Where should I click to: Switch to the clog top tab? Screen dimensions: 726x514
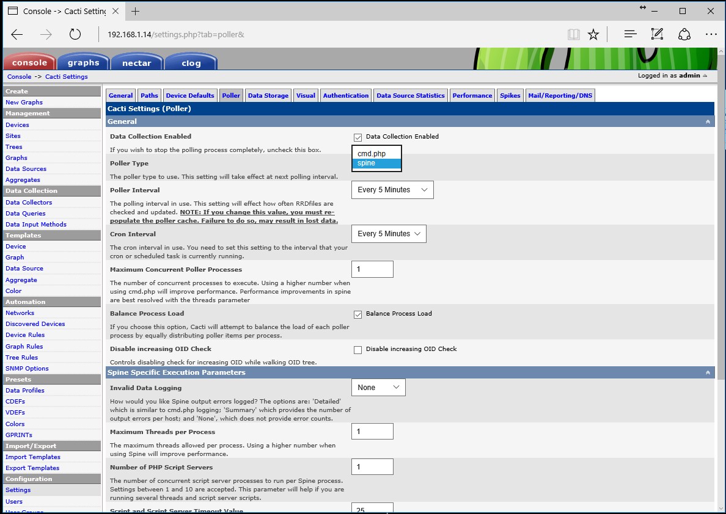(x=191, y=62)
